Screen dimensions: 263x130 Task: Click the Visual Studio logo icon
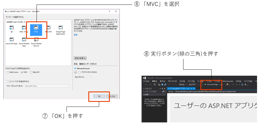point(145,78)
